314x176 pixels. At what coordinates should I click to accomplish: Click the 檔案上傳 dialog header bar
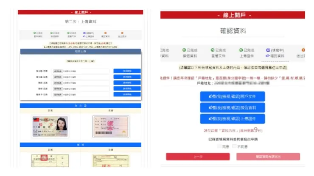(81, 51)
